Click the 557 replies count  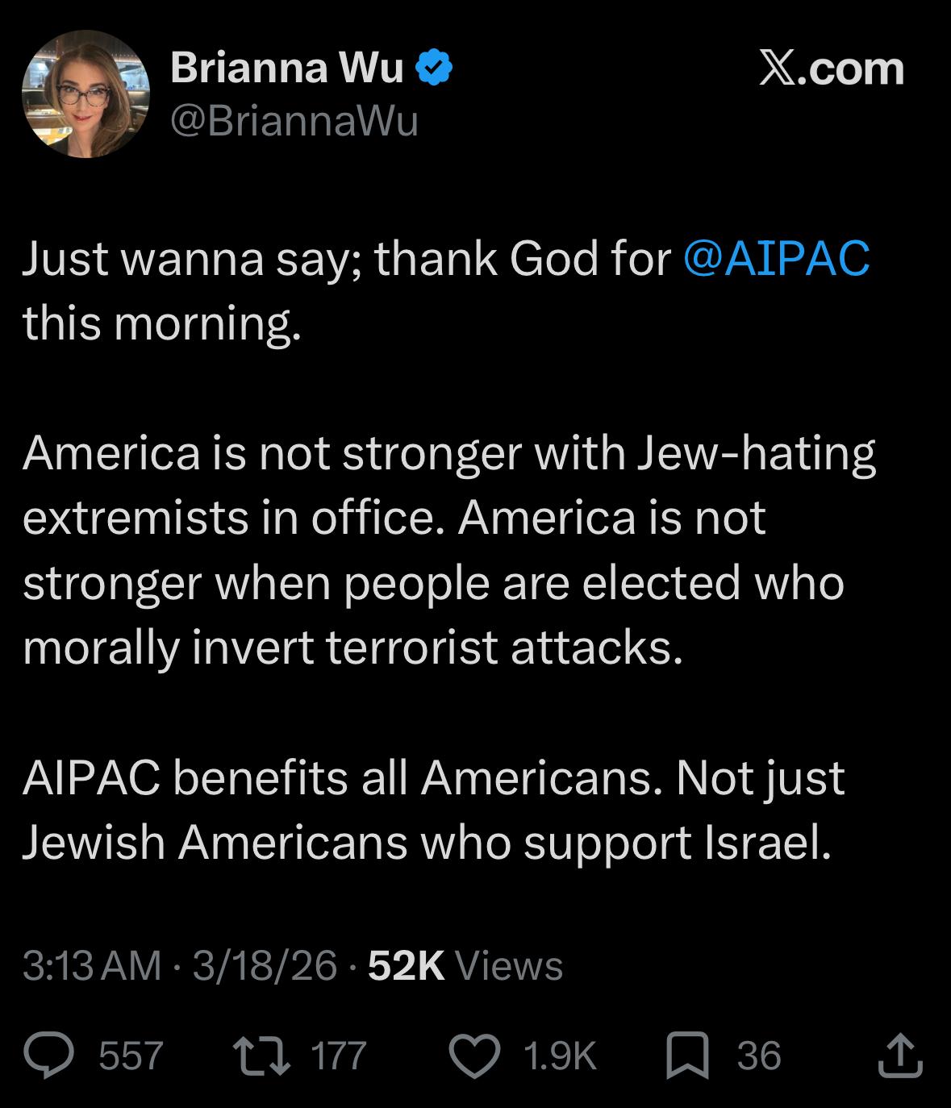(x=131, y=1056)
